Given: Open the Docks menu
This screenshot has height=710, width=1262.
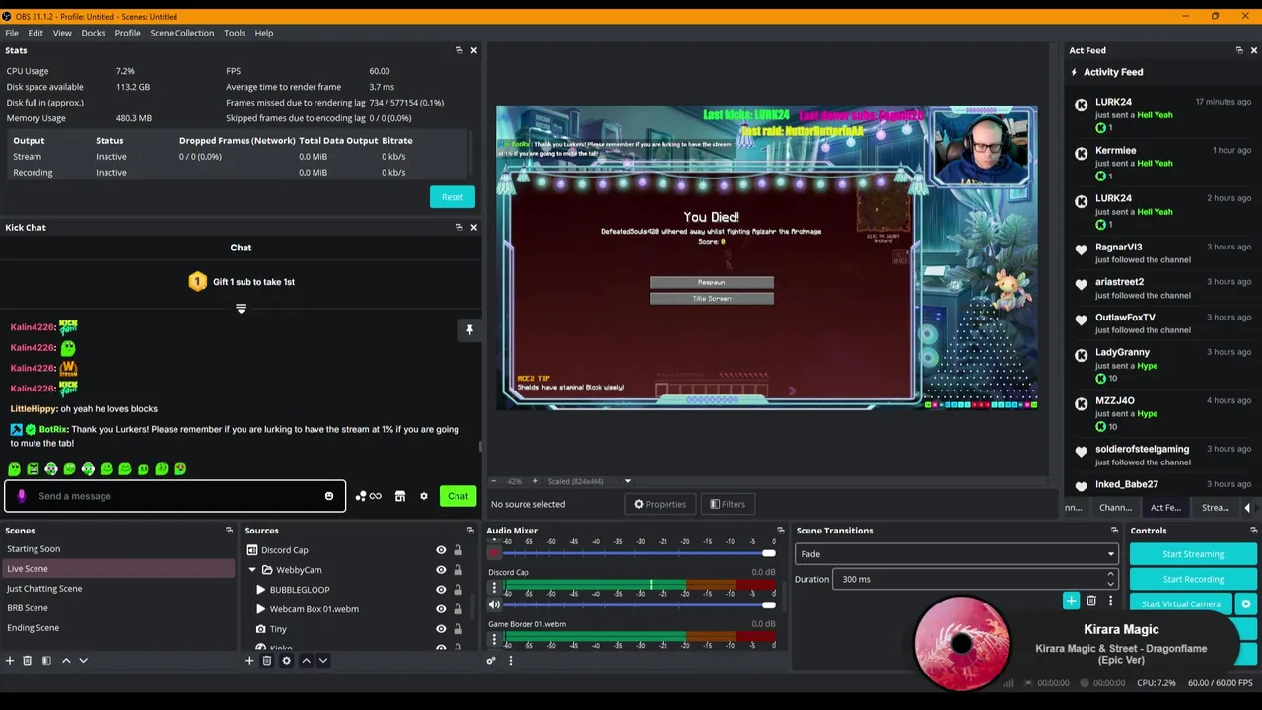Looking at the screenshot, I should (x=93, y=33).
